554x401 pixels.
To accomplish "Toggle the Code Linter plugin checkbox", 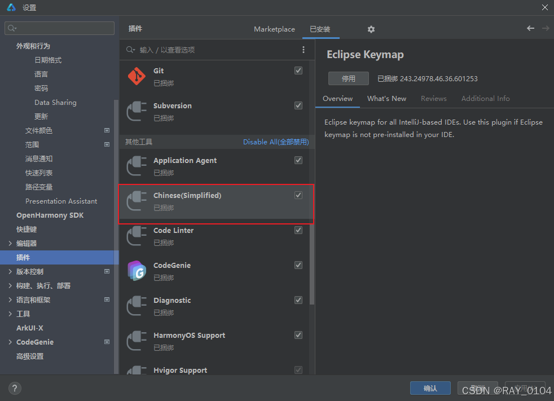I will (x=298, y=230).
